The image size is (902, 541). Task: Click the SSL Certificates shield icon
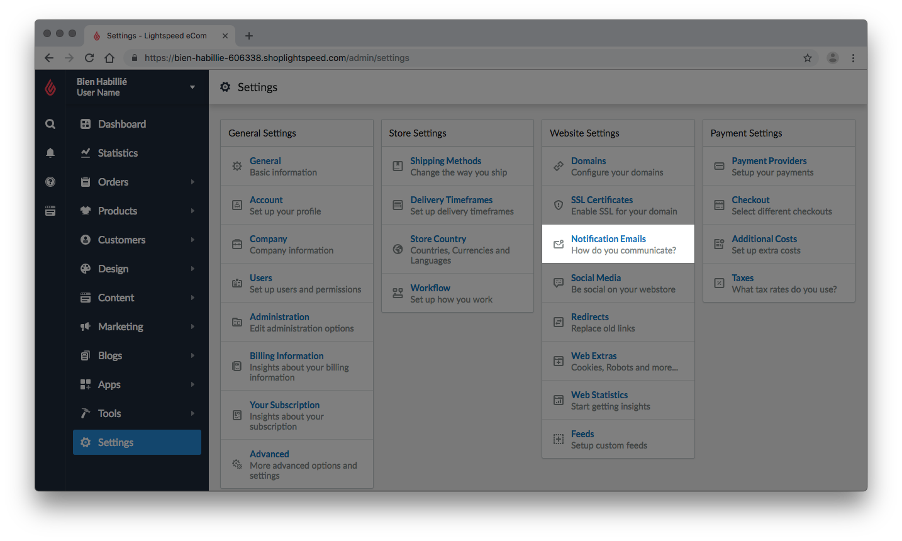click(559, 205)
